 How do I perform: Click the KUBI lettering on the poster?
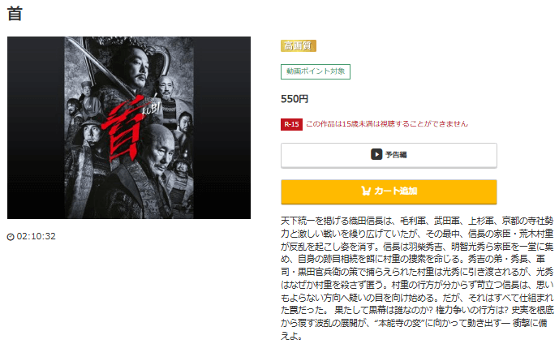(152, 110)
